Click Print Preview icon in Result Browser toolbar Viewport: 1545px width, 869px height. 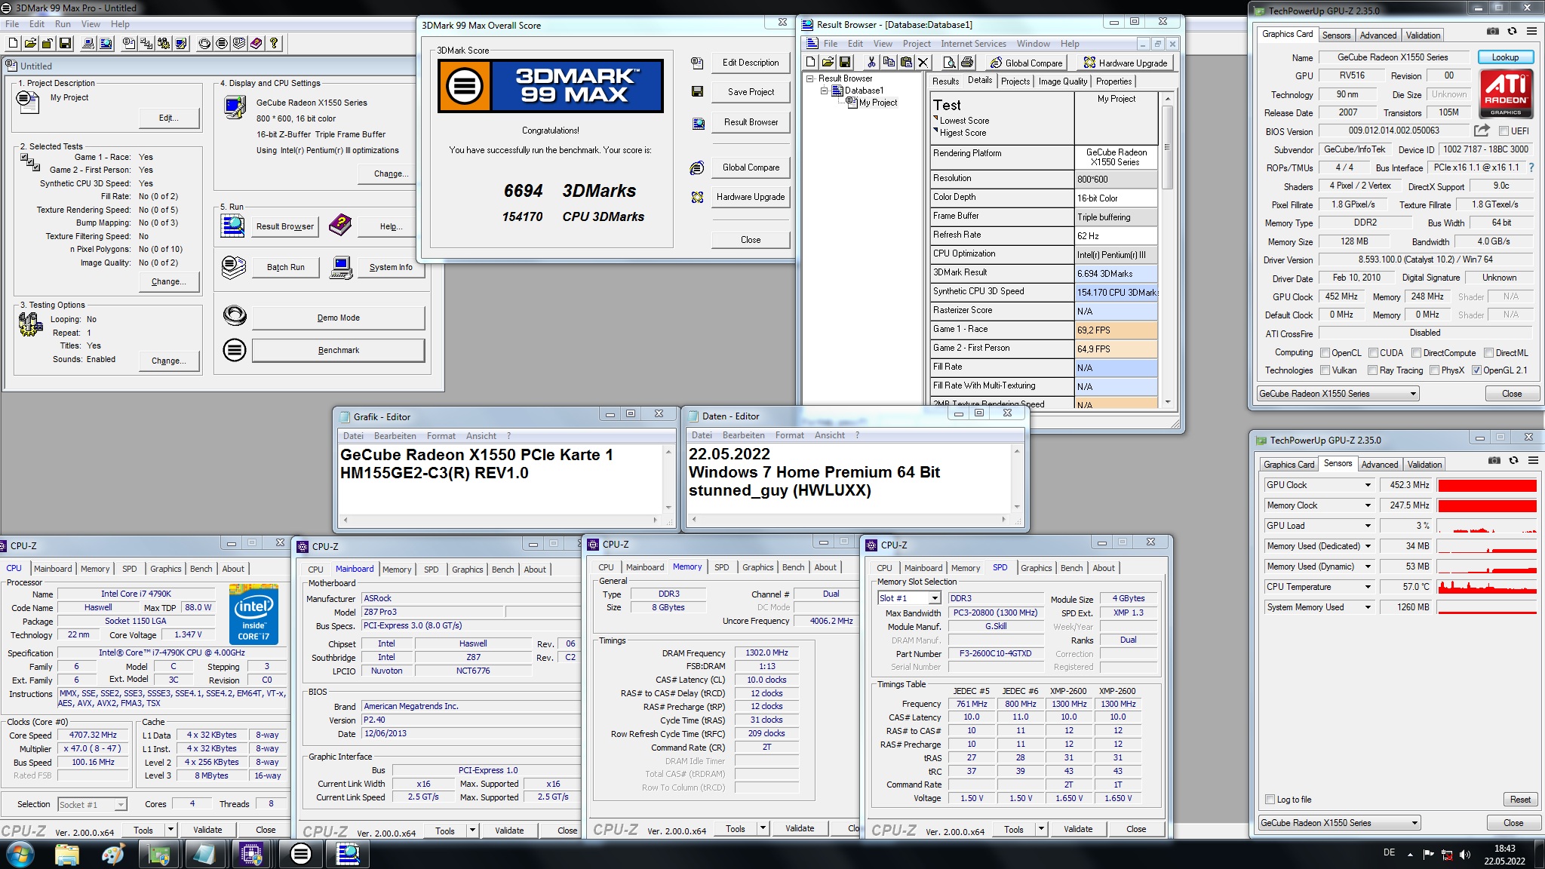[950, 62]
